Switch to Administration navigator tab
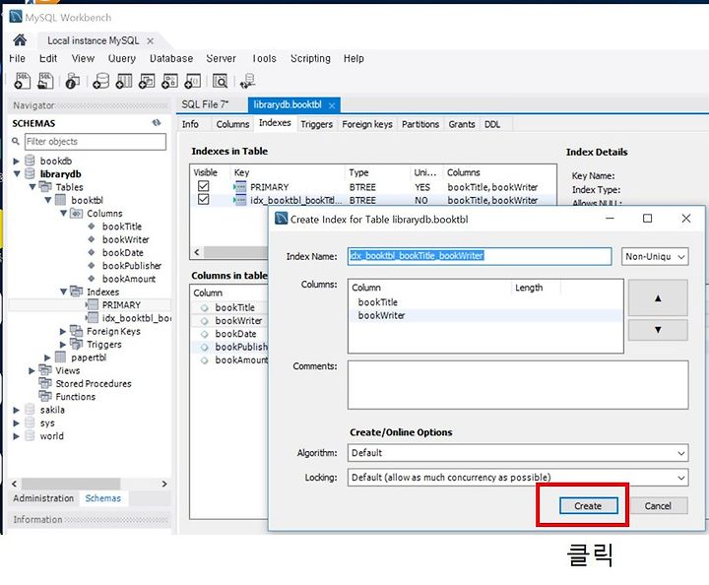The width and height of the screenshot is (709, 585). click(43, 498)
